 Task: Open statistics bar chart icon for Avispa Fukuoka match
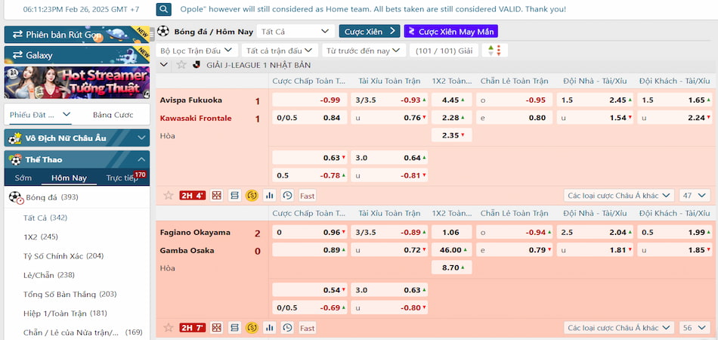coord(270,196)
